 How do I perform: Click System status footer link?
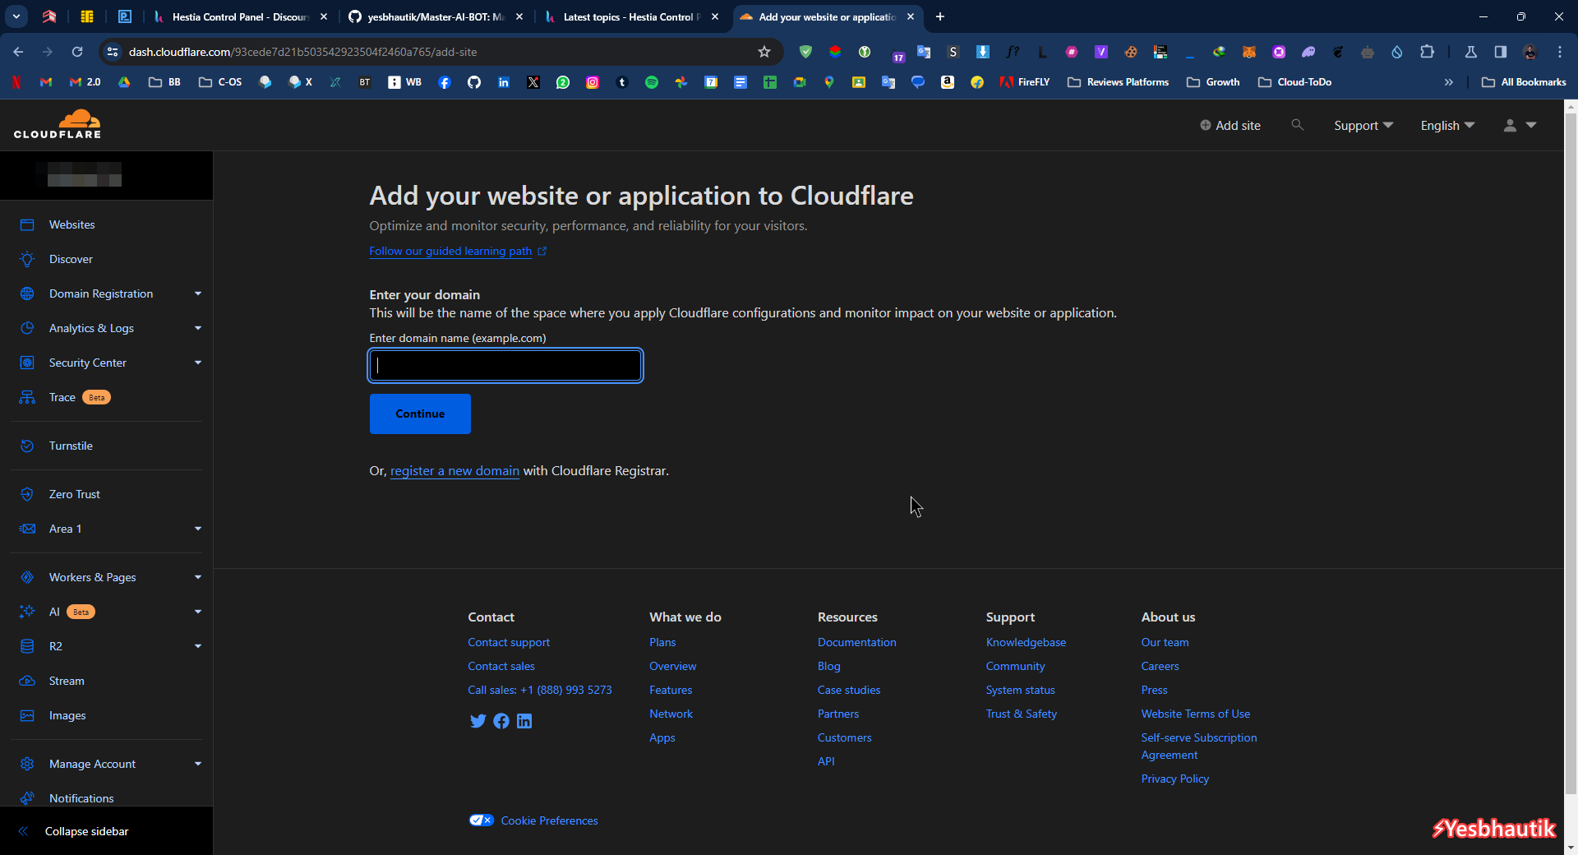1020,690
